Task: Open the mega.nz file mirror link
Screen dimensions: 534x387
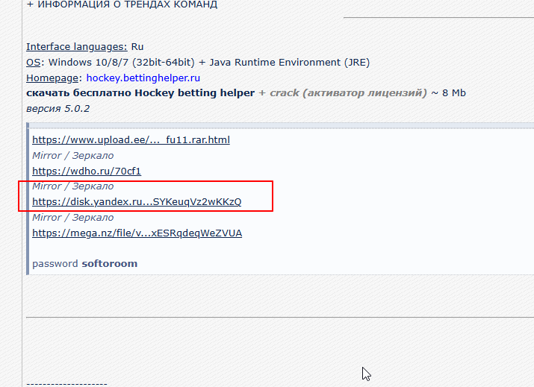Action: (x=137, y=233)
